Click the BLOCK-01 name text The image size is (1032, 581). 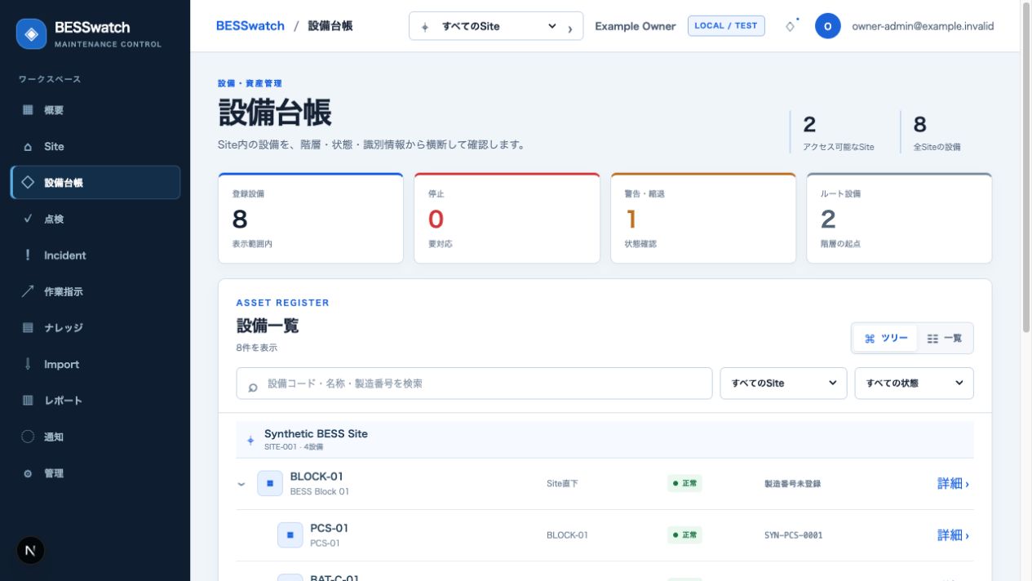317,477
